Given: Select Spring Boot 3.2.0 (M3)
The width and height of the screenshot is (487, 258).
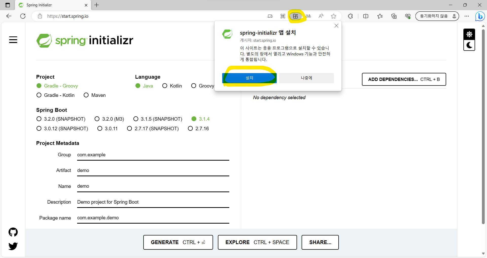Looking at the screenshot, I should click(109, 119).
